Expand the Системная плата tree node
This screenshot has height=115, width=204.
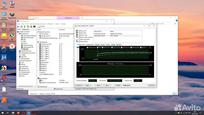pyautogui.click(x=18, y=51)
